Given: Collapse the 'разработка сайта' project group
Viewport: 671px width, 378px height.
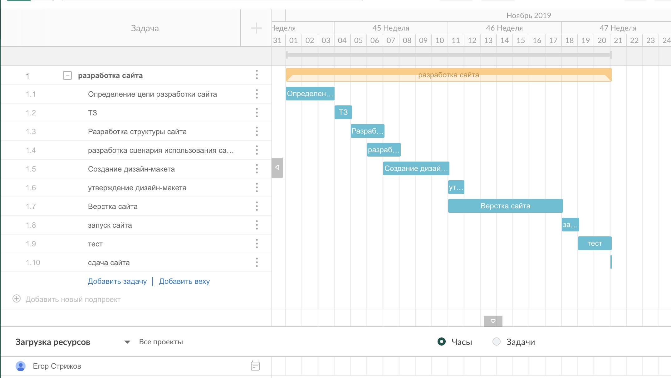Looking at the screenshot, I should coord(67,75).
